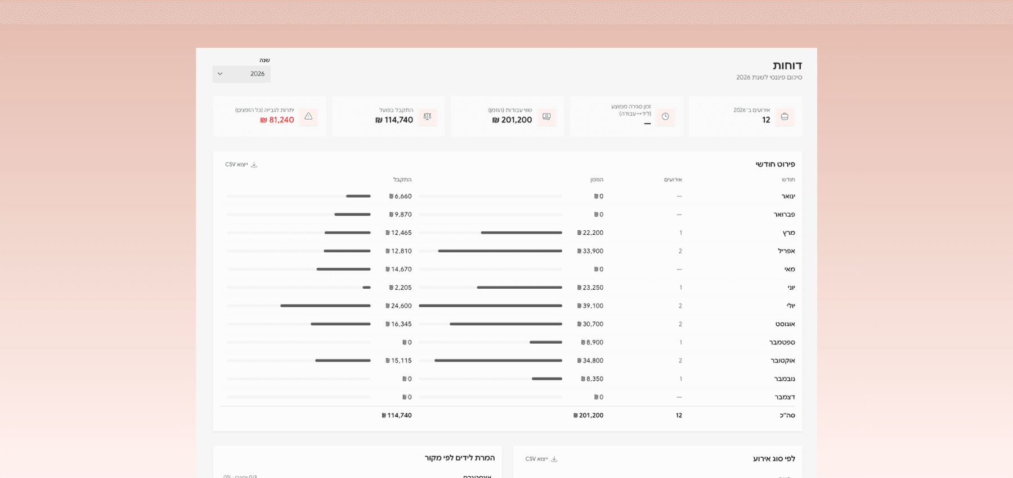Click the ₪ 114,740 value on the התקבל בפועל card

point(395,120)
